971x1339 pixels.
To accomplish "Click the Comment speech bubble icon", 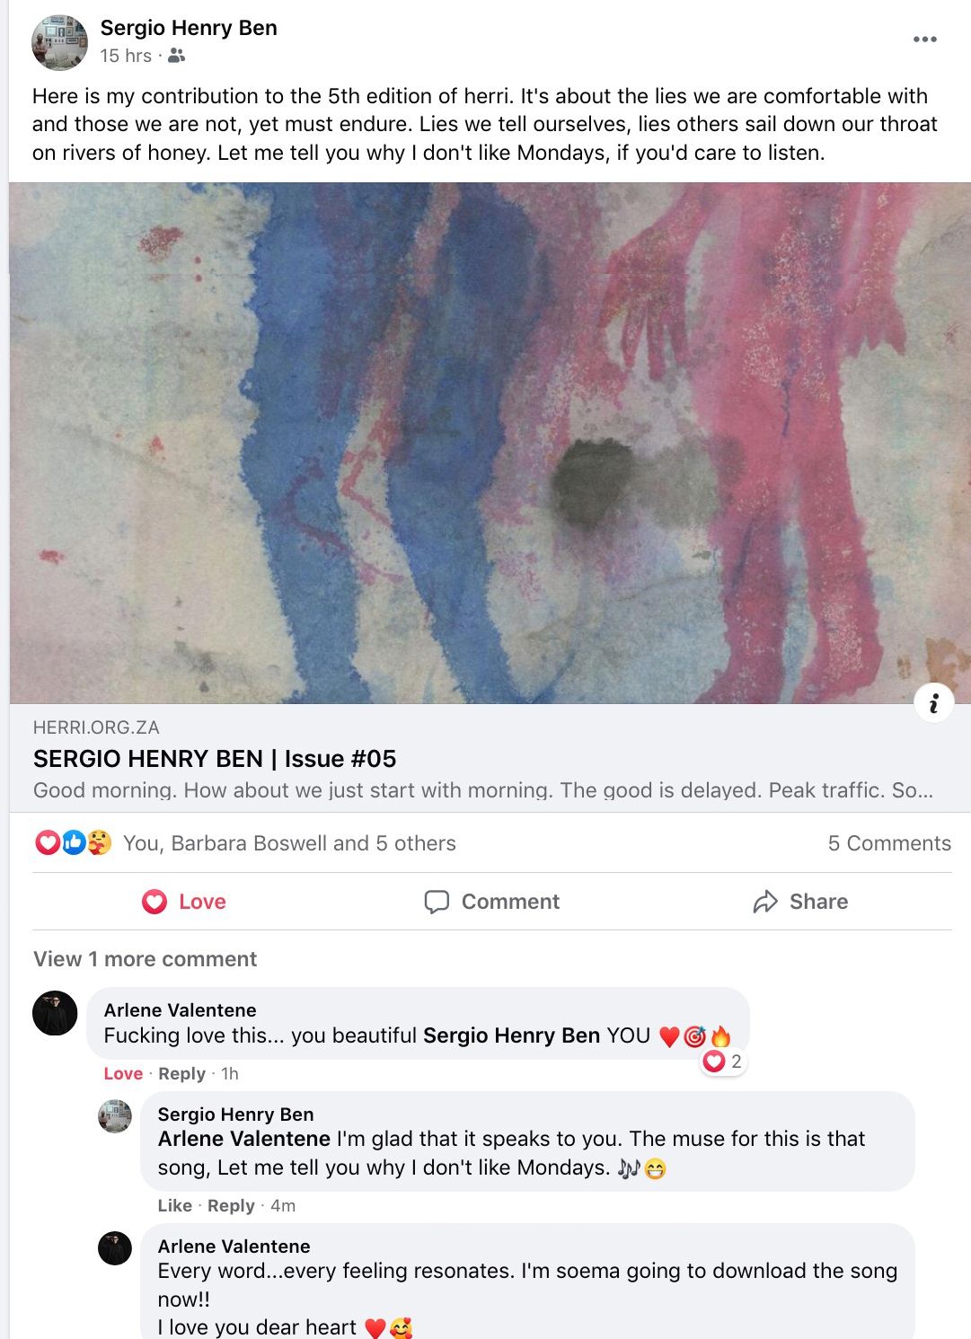I will pyautogui.click(x=437, y=902).
